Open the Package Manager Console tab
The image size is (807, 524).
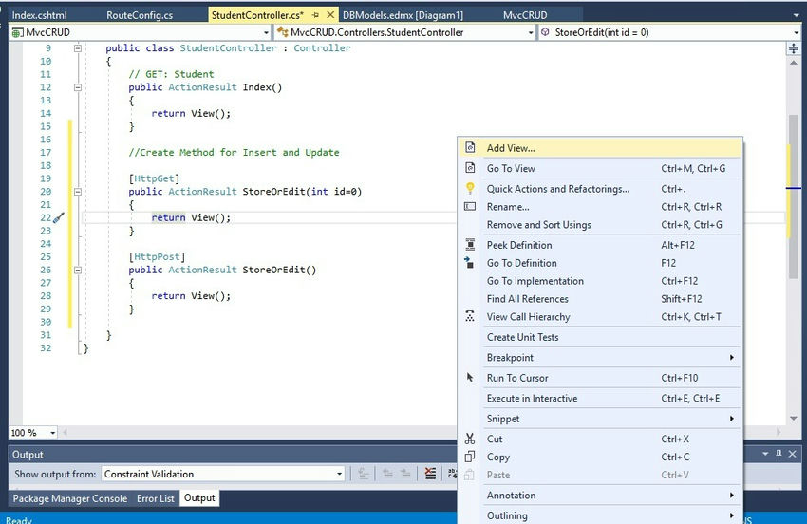68,498
